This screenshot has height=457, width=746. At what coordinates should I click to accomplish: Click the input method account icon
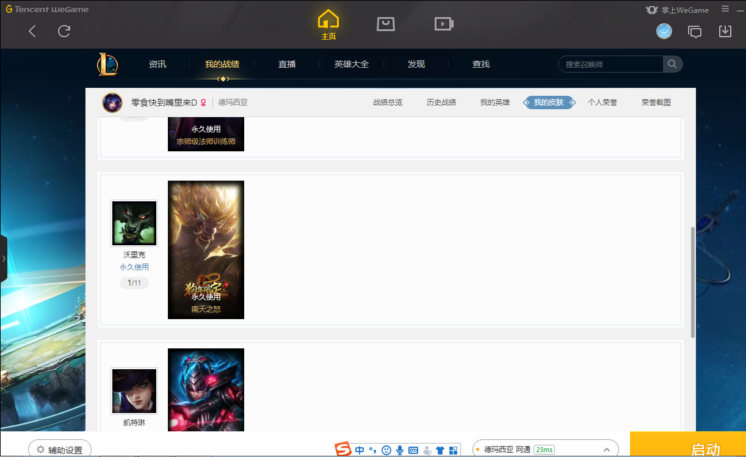point(427,450)
